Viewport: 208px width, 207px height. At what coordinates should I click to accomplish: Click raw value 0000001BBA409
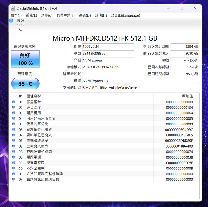click(179, 146)
